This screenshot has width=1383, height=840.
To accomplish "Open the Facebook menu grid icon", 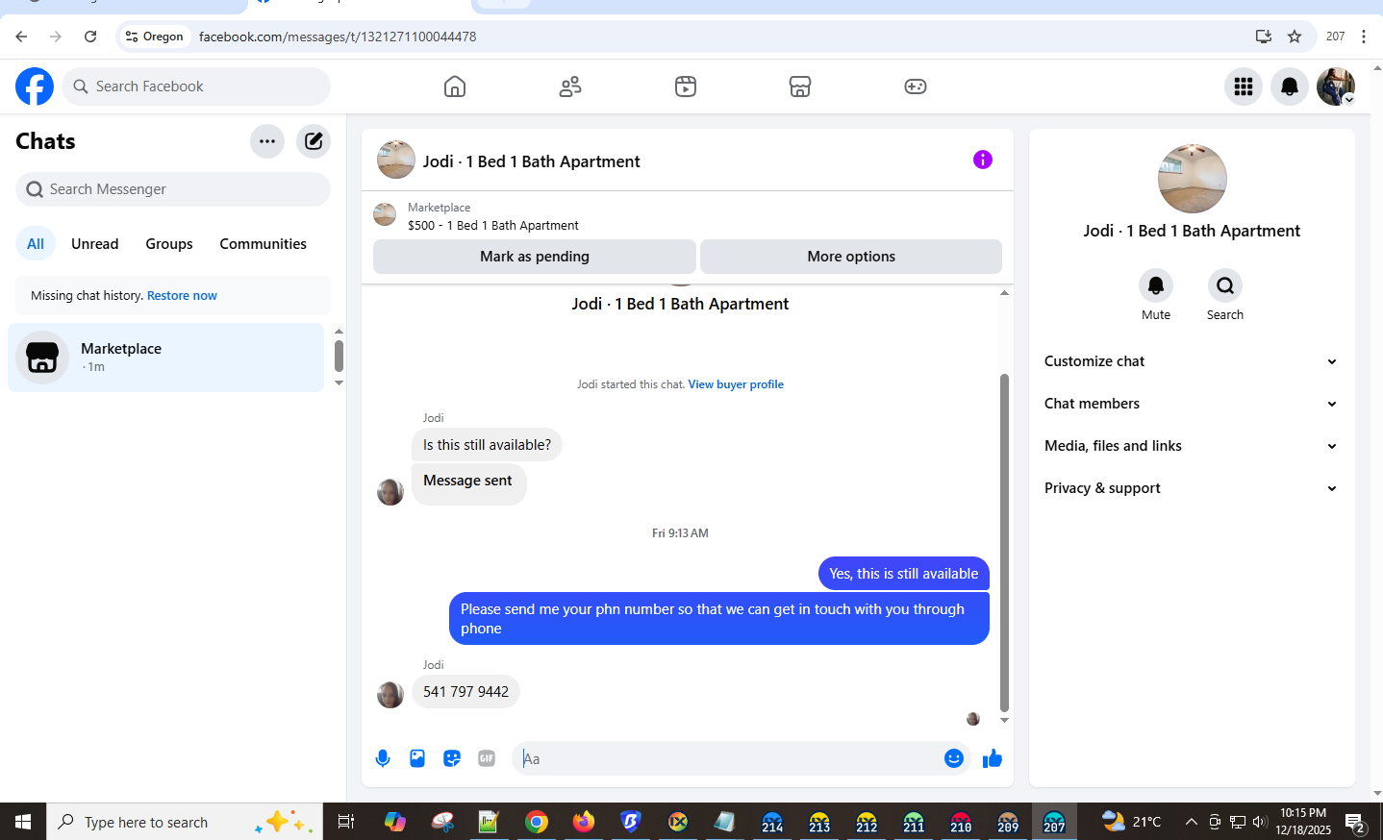I will coord(1244,86).
